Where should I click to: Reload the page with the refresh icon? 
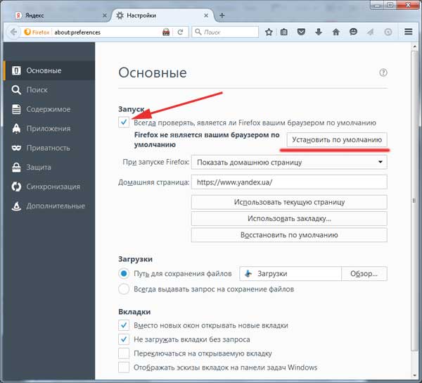[180, 32]
